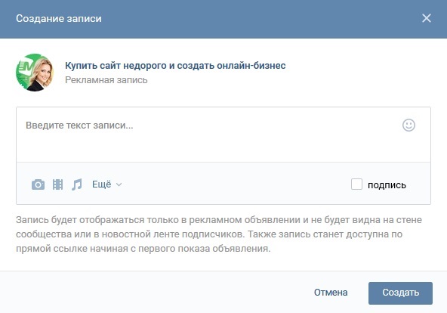Attach a video using the film icon
447x313 pixels.
point(57,184)
